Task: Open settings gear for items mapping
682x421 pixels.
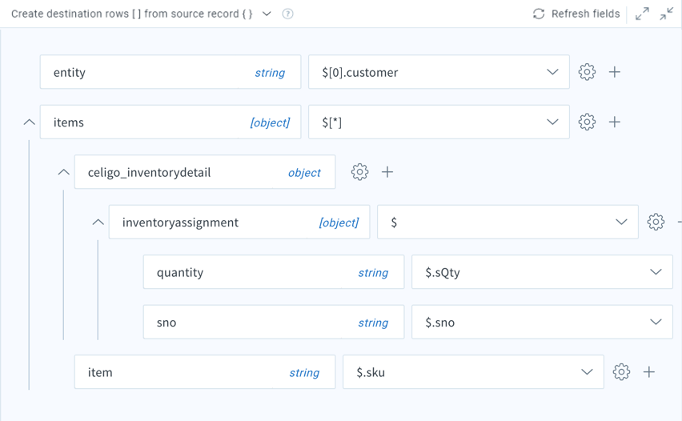Action: click(587, 122)
